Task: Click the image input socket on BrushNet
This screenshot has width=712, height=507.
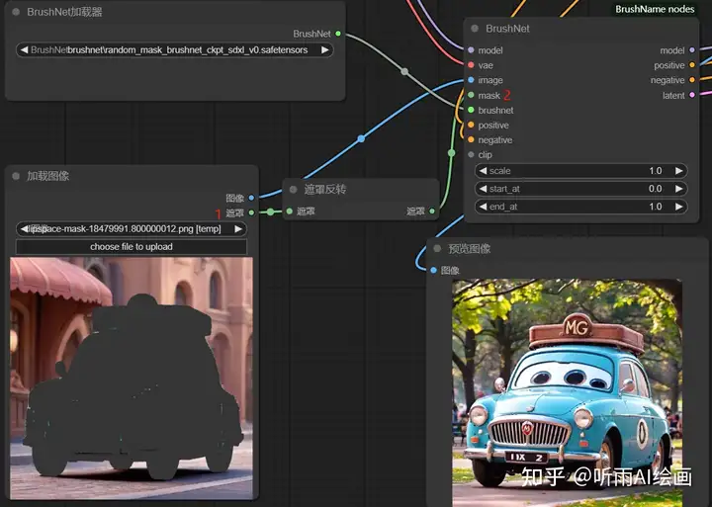Action: [x=471, y=80]
